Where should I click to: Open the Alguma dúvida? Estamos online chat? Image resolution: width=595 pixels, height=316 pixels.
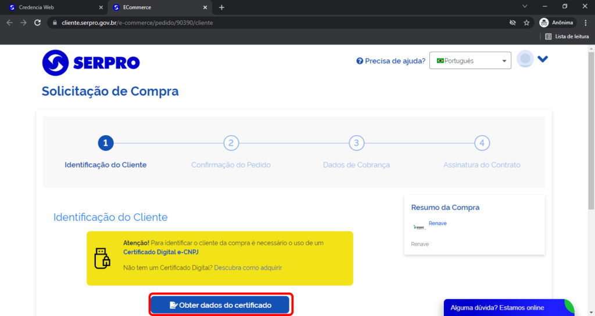(509, 308)
